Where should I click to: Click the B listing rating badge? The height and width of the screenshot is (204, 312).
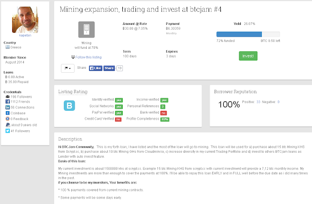[69, 105]
